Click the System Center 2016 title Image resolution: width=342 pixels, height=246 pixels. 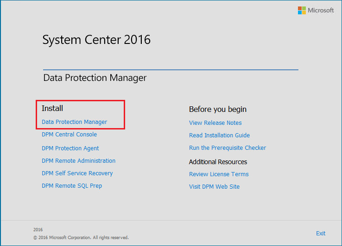point(96,40)
